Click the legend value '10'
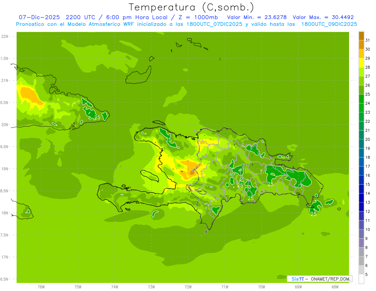376x291 pixels. (x=368, y=229)
